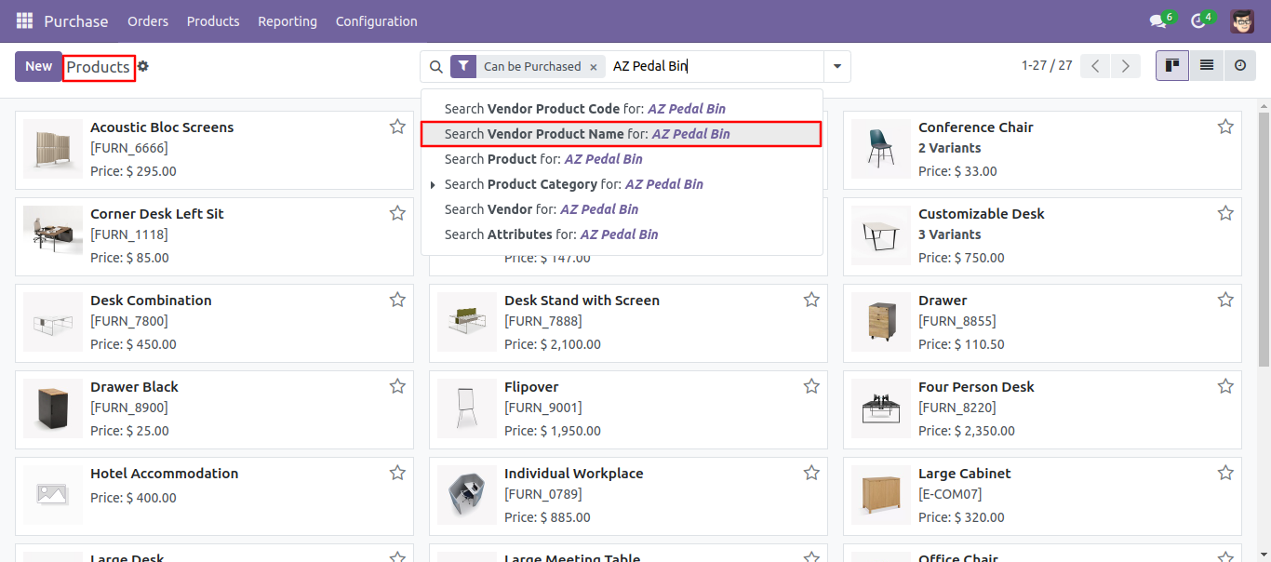
Task: Click the Products breadcrumb title
Action: pos(99,67)
